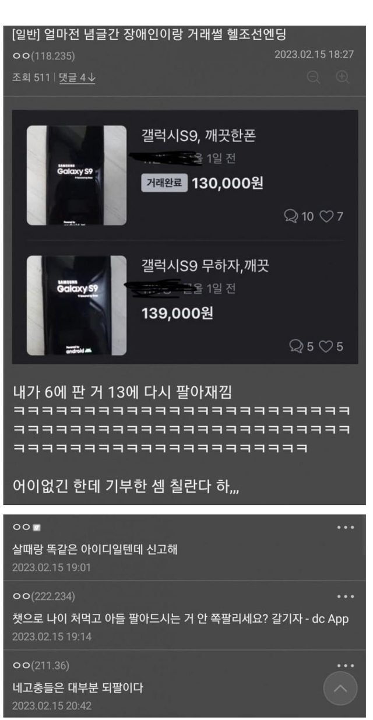Click the author nickname ㅇㅇ(118.235)
The height and width of the screenshot is (720, 373).
pyautogui.click(x=43, y=56)
